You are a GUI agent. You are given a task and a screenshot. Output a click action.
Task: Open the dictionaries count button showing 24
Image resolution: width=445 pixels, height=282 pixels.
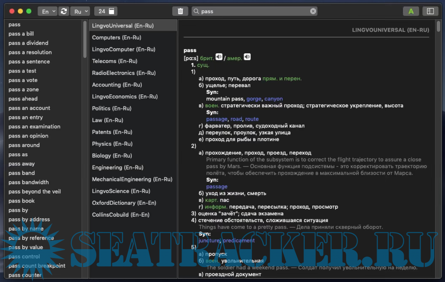[x=106, y=11]
